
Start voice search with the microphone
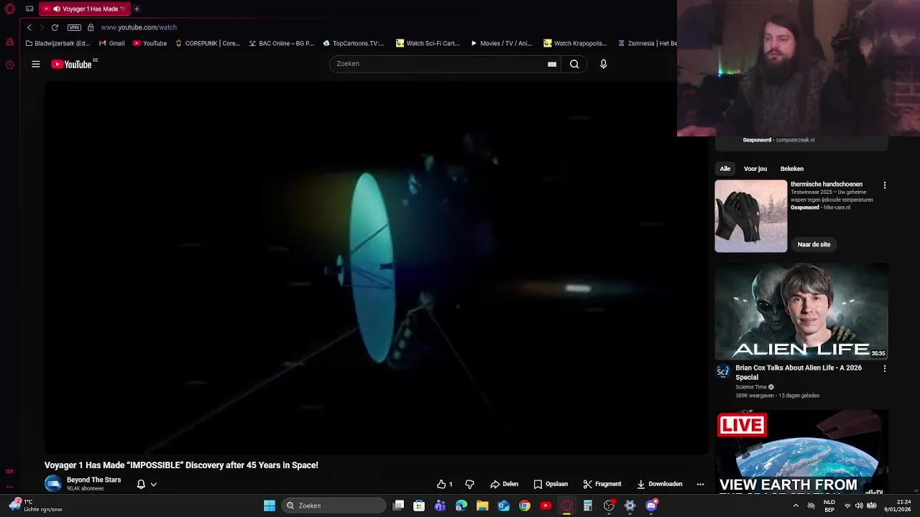603,64
